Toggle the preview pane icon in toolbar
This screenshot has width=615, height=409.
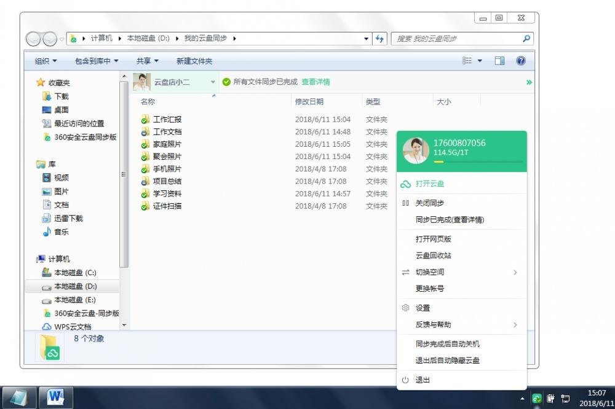499,61
